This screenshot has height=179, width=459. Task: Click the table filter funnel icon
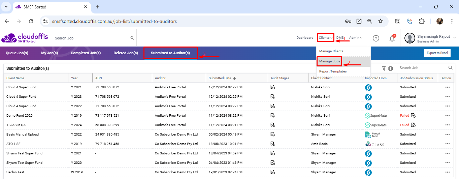384,68
